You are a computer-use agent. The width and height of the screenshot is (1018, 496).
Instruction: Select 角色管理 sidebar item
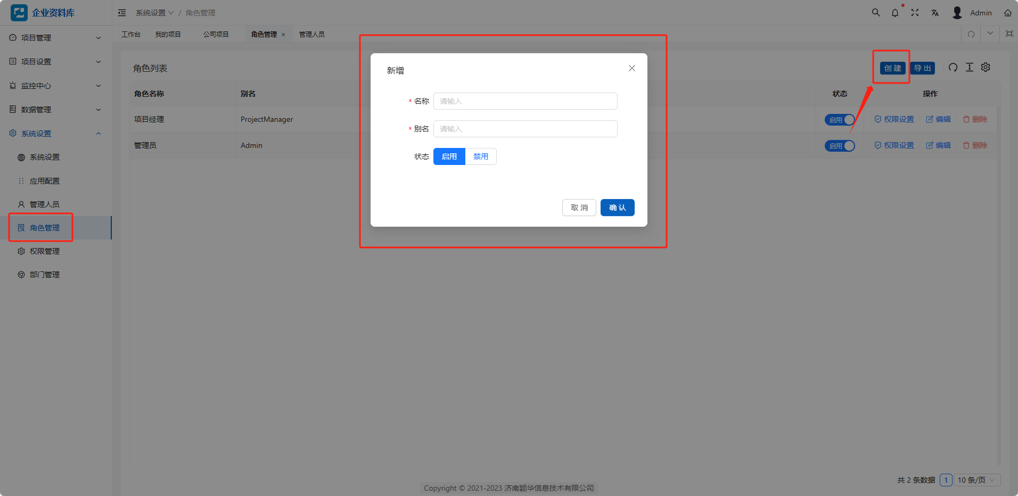pos(55,228)
